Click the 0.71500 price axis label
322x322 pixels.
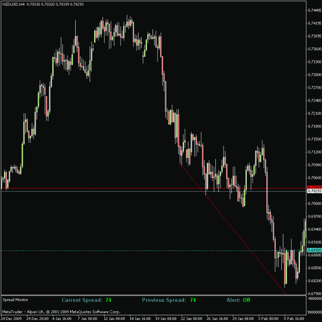click(x=314, y=139)
